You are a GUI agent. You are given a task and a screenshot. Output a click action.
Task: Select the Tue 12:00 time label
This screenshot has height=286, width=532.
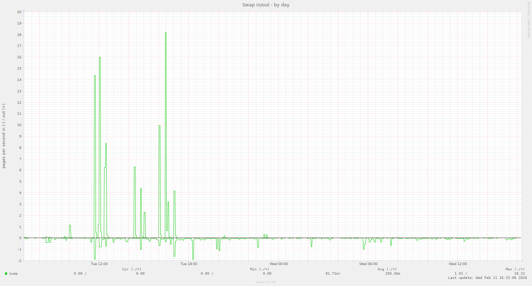[x=99, y=264]
